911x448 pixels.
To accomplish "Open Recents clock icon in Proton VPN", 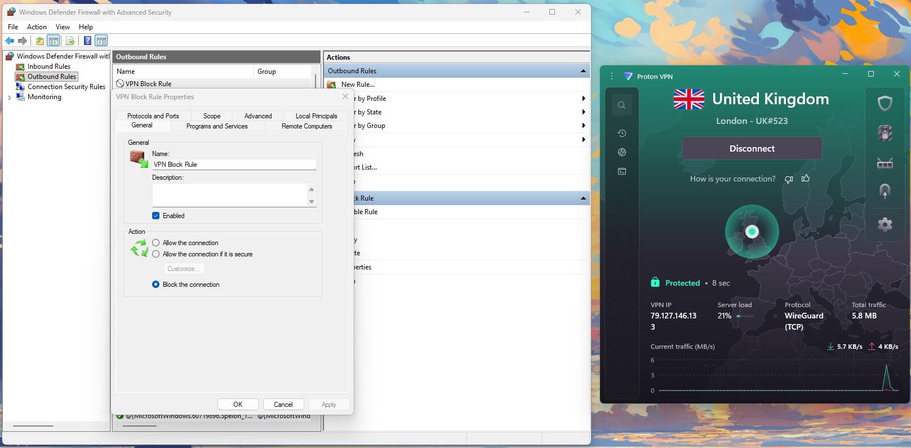I will (x=621, y=133).
